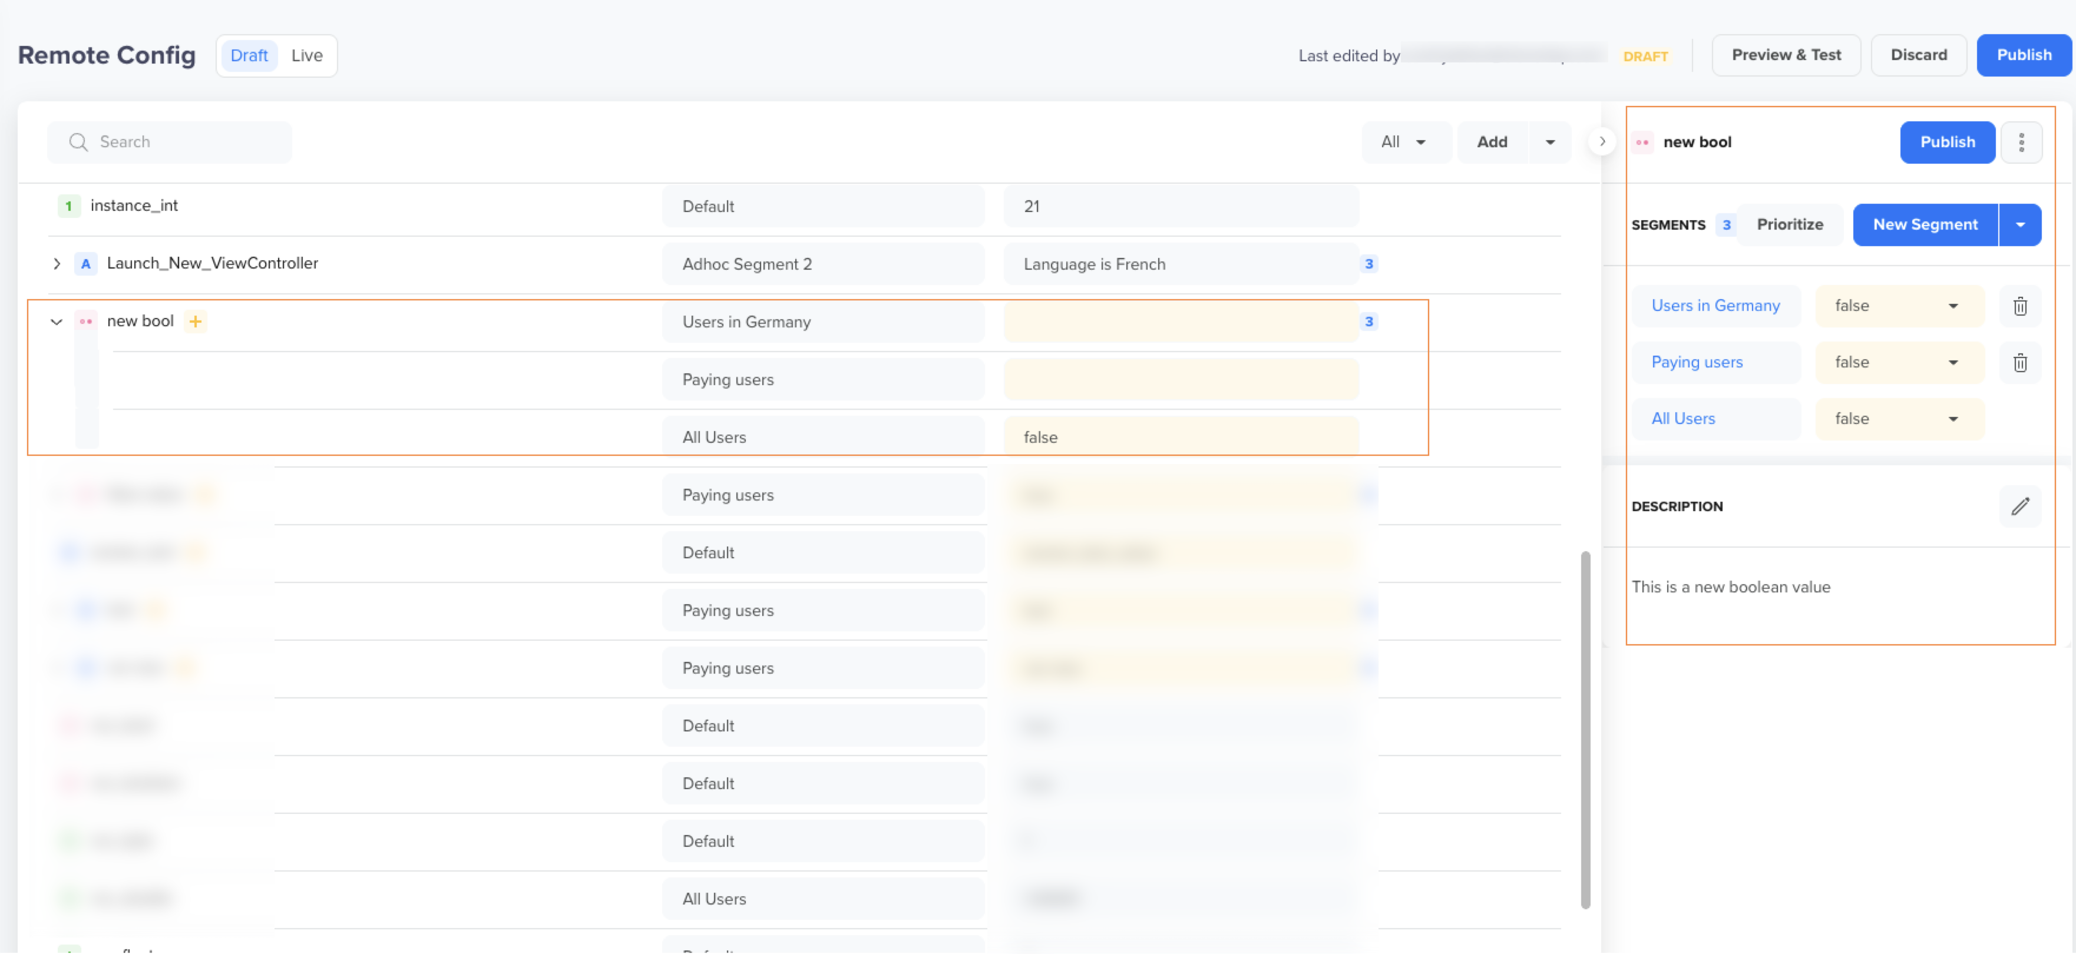Open the All filter dropdown
2076x954 pixels.
pyautogui.click(x=1404, y=143)
